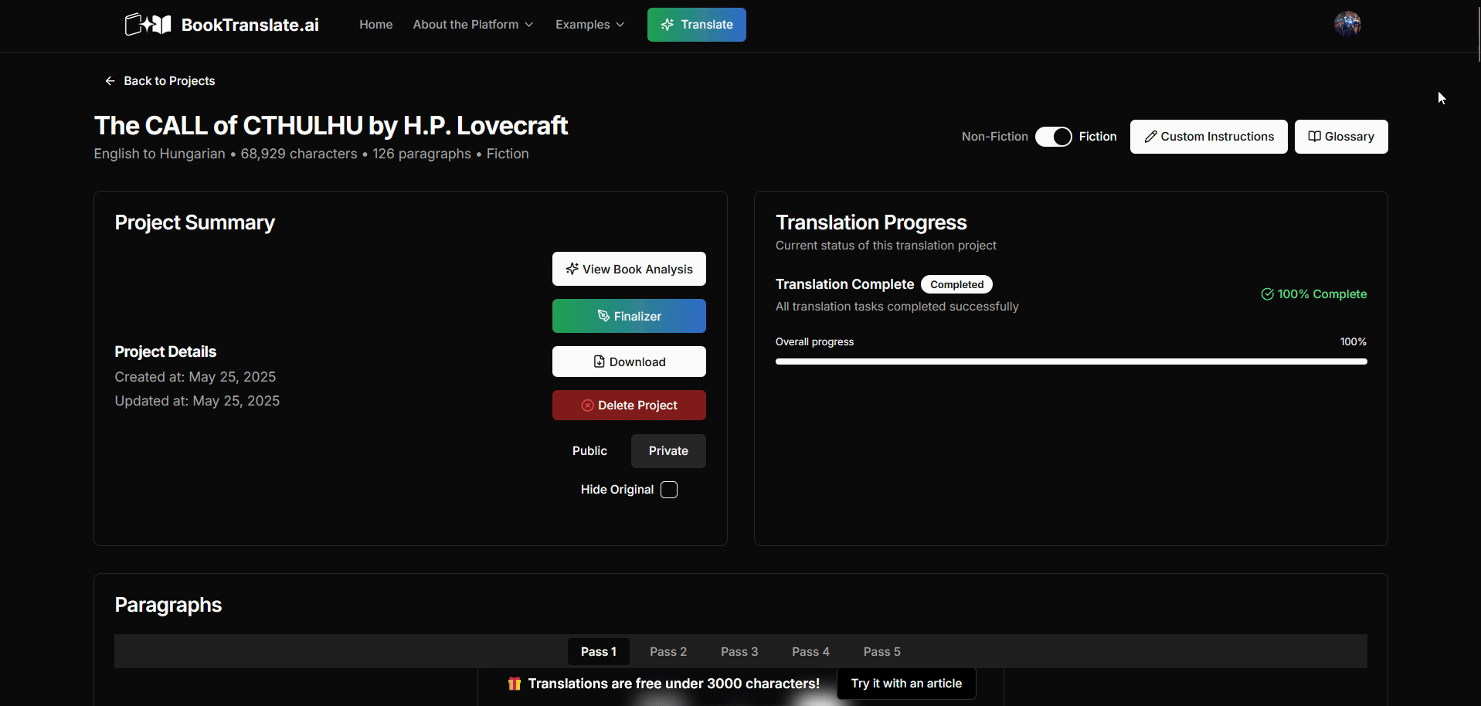The width and height of the screenshot is (1481, 706).
Task: Switch to the Pass 4 tab
Action: tap(810, 652)
